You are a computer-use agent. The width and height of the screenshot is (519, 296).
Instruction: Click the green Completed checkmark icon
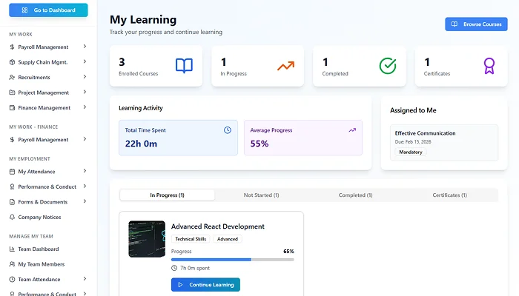click(388, 66)
